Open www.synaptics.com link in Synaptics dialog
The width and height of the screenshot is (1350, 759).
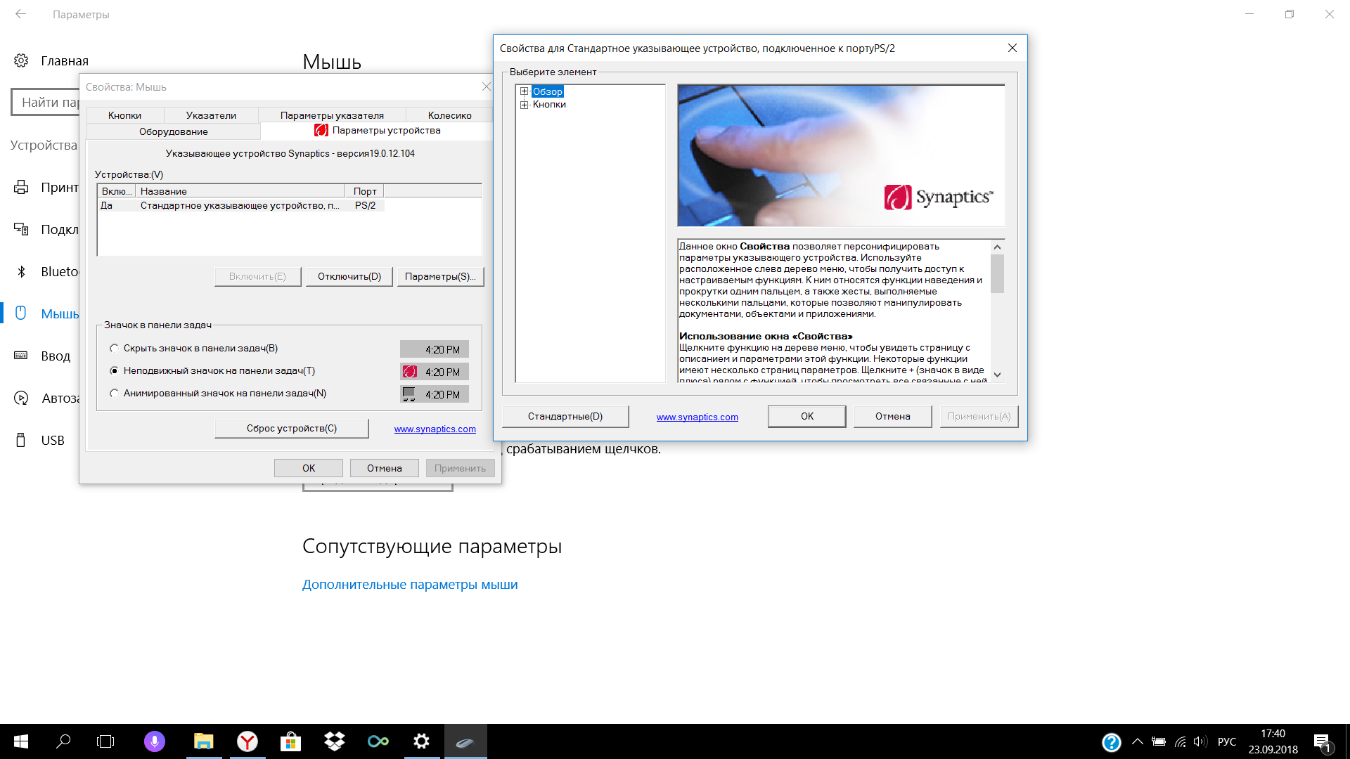(697, 417)
